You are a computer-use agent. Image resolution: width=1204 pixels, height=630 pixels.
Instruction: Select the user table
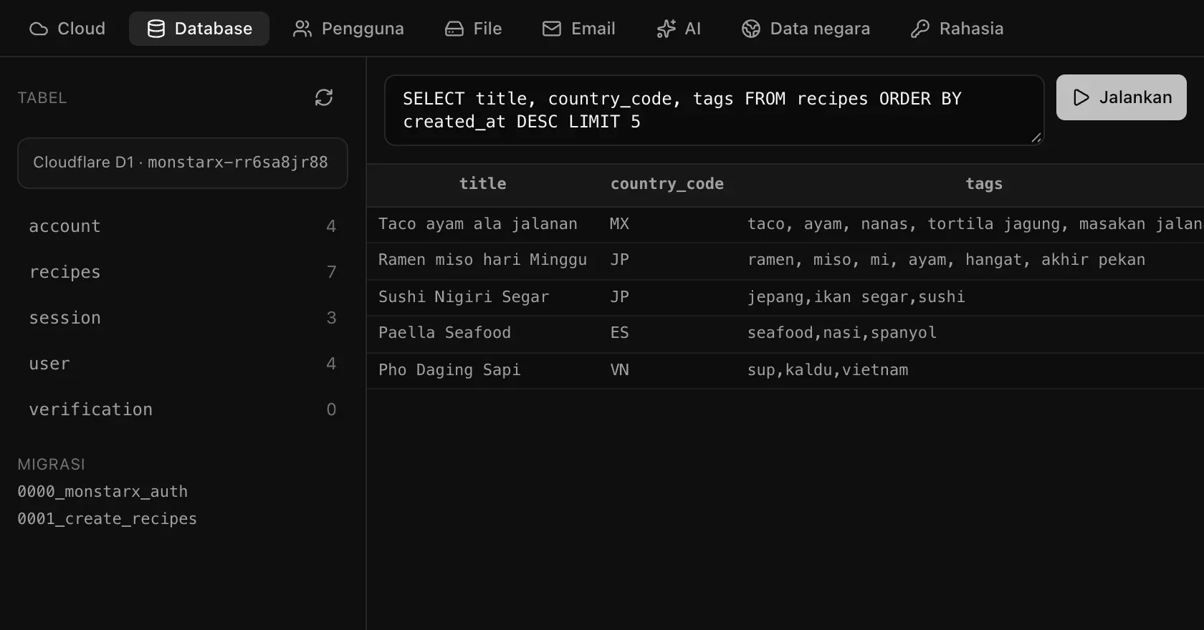click(x=183, y=364)
